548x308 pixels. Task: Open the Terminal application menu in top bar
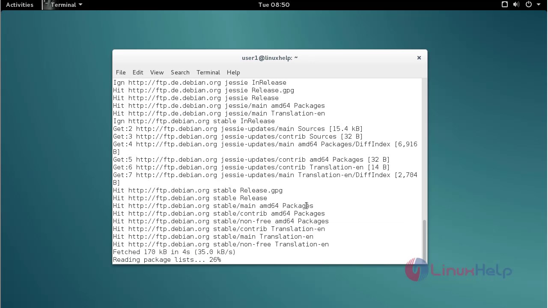(66, 5)
